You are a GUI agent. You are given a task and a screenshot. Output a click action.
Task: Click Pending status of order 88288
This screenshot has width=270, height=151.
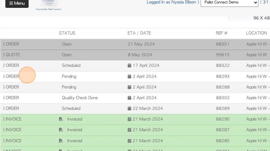pyautogui.click(x=69, y=87)
